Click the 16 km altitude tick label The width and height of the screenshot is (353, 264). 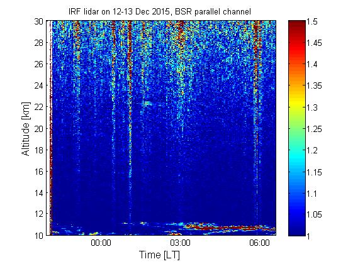38,172
